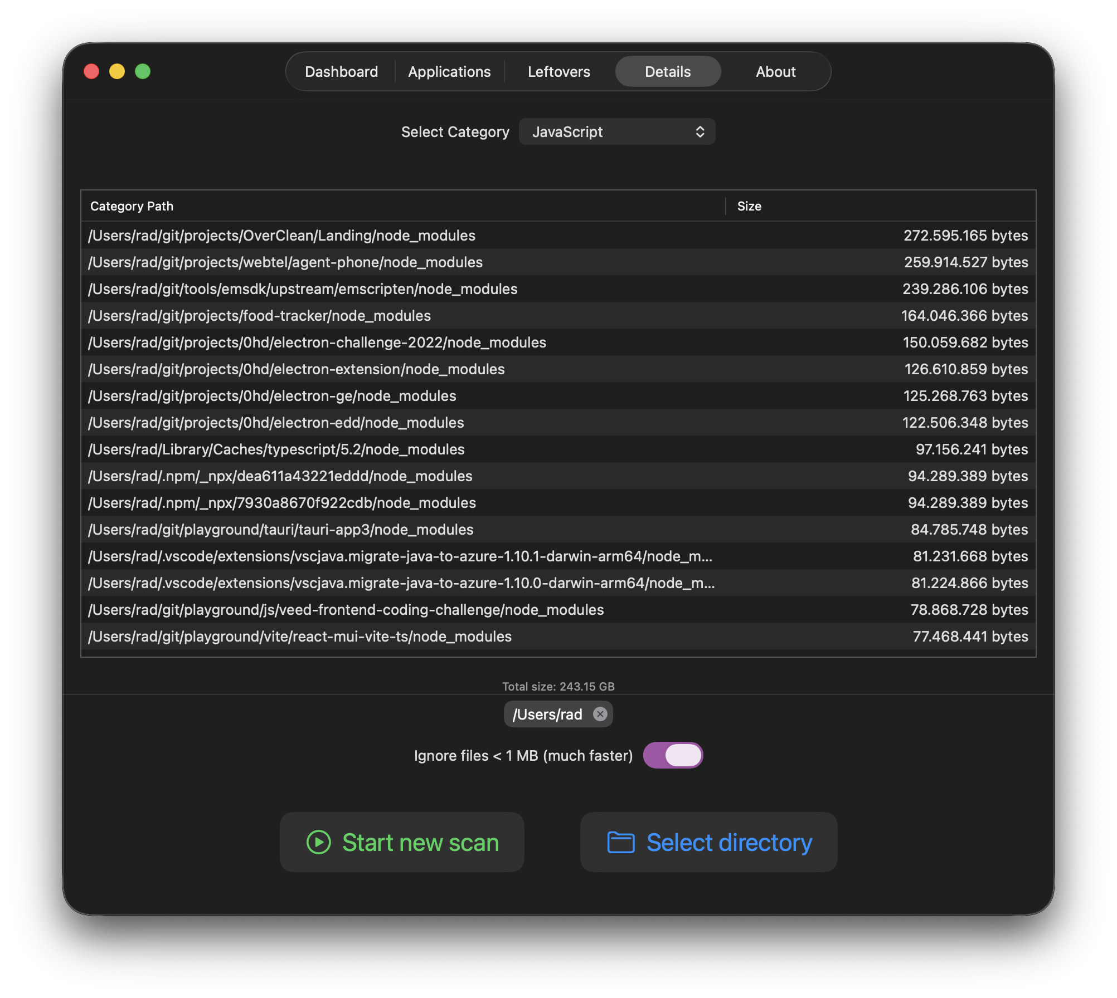Go to the Leftovers tab

558,72
